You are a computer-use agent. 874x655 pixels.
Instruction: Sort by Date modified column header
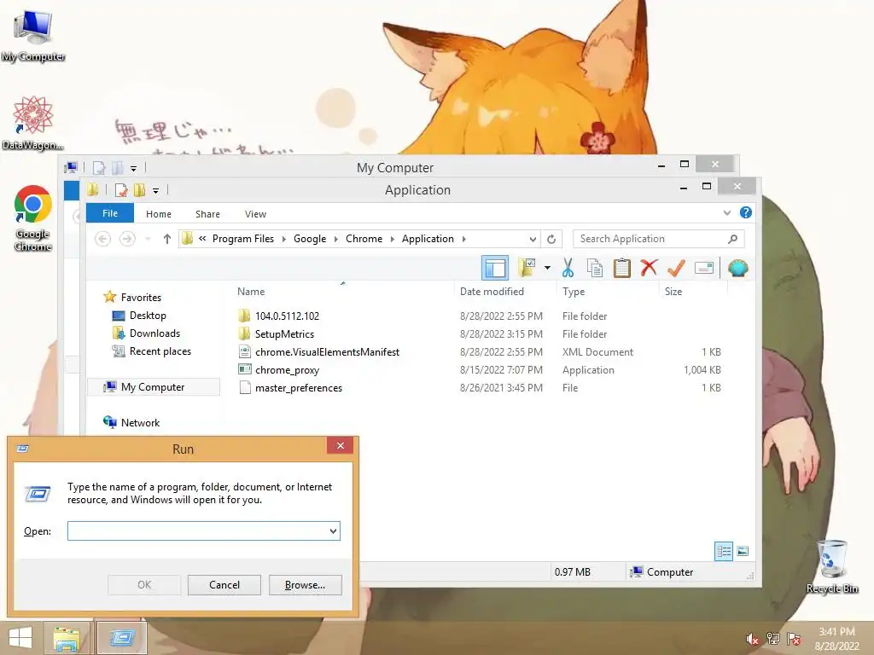[492, 292]
